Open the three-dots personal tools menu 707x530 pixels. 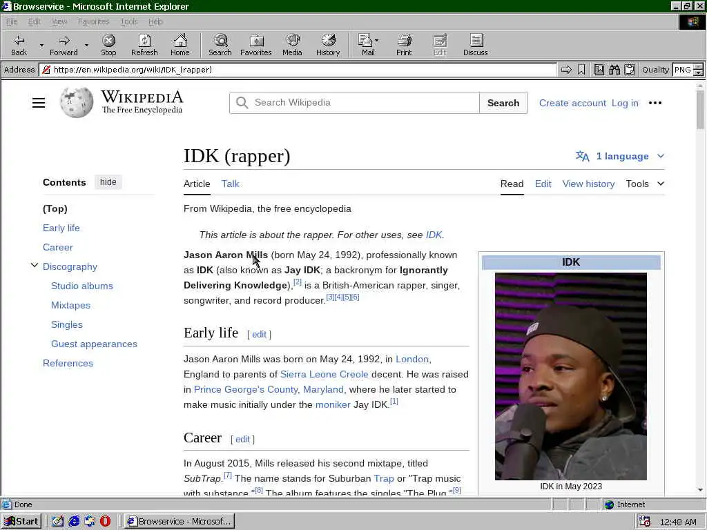(655, 103)
